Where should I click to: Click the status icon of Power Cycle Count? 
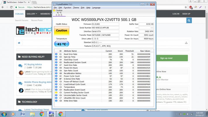tap(56, 76)
